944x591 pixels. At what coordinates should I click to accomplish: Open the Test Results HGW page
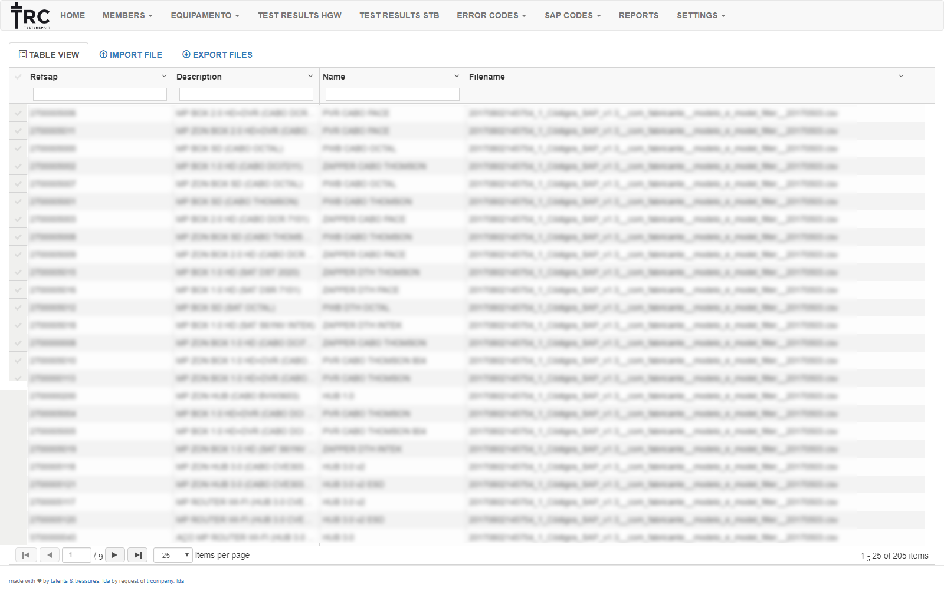[x=299, y=15]
